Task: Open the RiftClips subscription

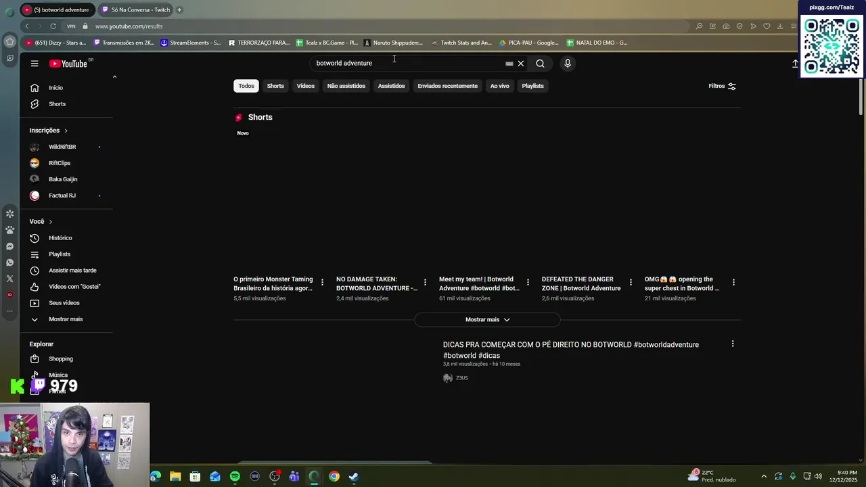Action: [x=66, y=163]
